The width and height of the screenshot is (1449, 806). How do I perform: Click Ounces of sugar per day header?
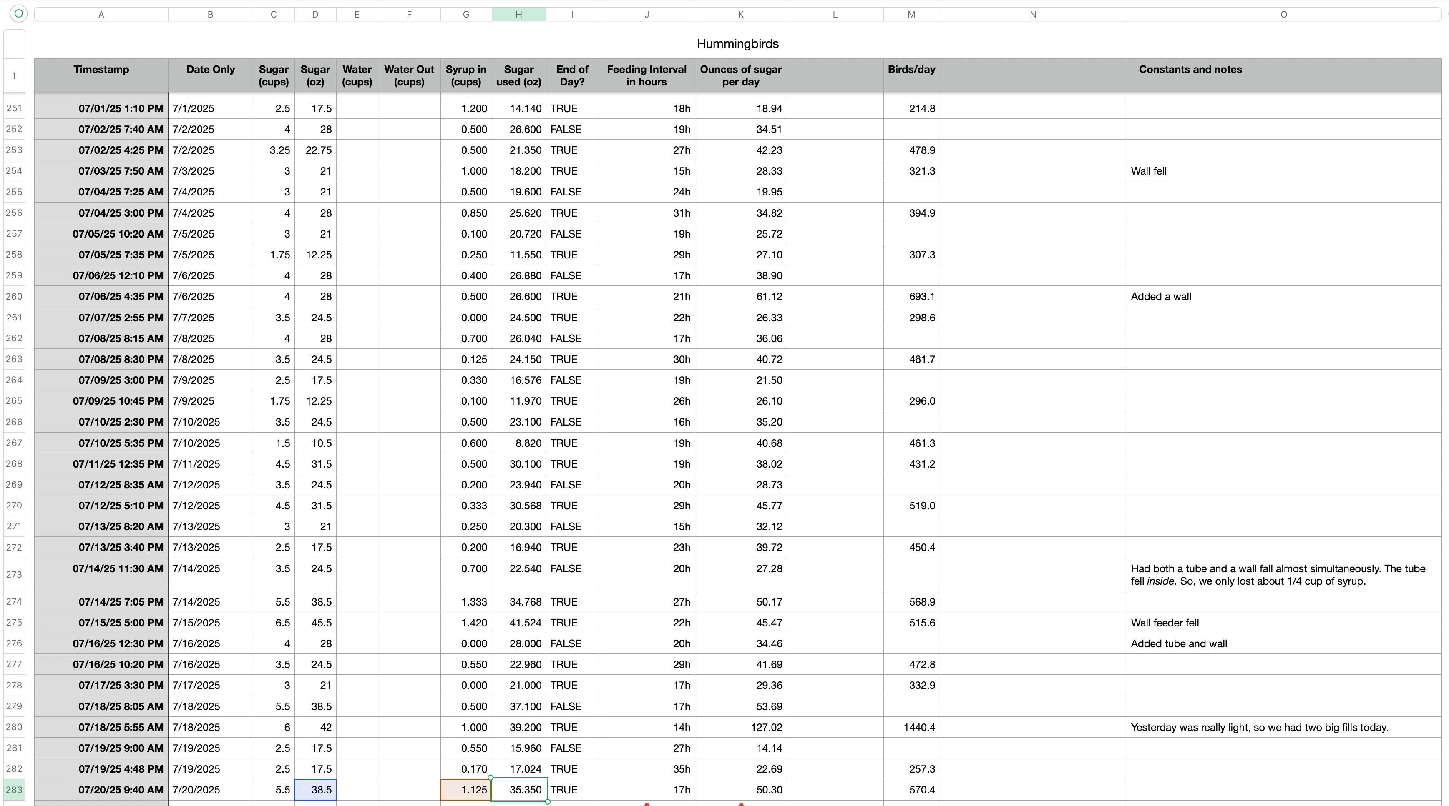[x=741, y=75]
